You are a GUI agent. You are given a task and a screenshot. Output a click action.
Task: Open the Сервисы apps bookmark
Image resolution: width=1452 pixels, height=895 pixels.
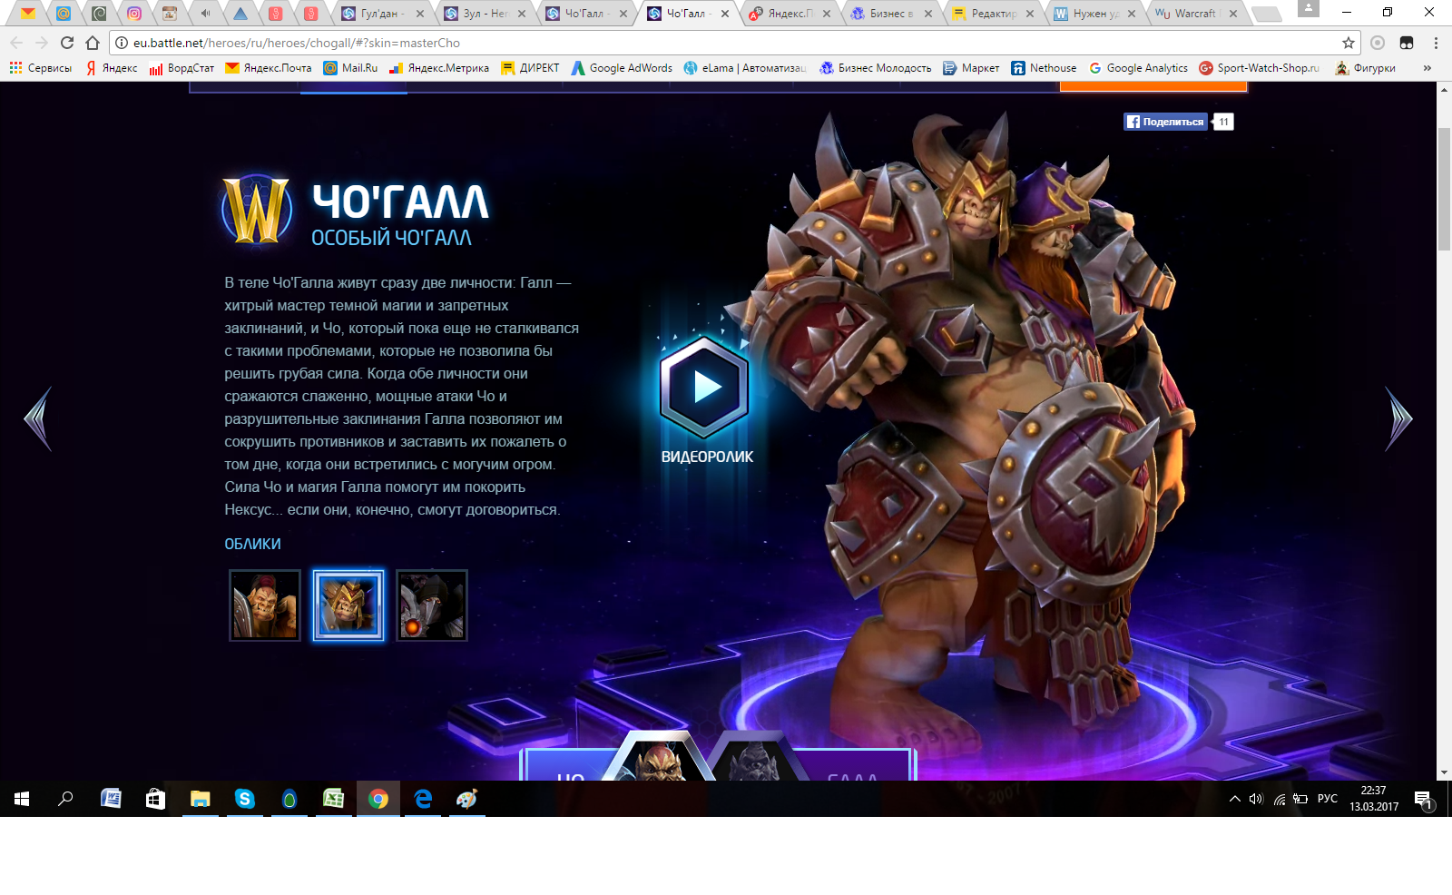click(41, 68)
